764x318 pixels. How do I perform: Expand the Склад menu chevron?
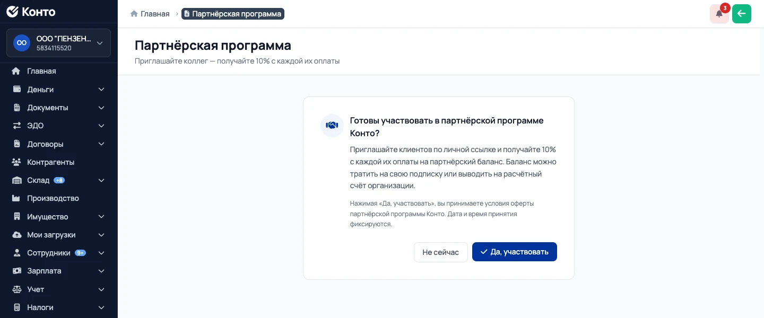click(x=101, y=180)
